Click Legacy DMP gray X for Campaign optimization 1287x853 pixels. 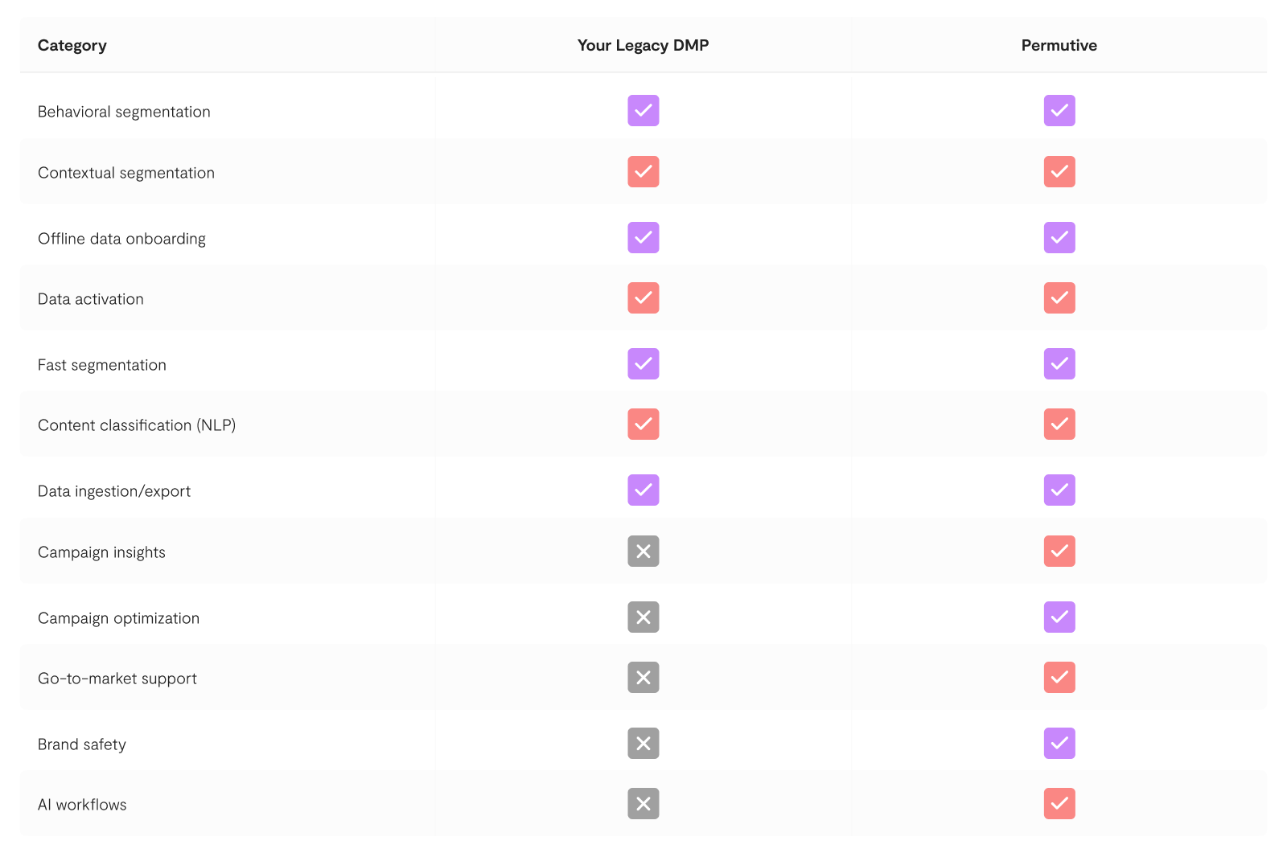click(643, 617)
